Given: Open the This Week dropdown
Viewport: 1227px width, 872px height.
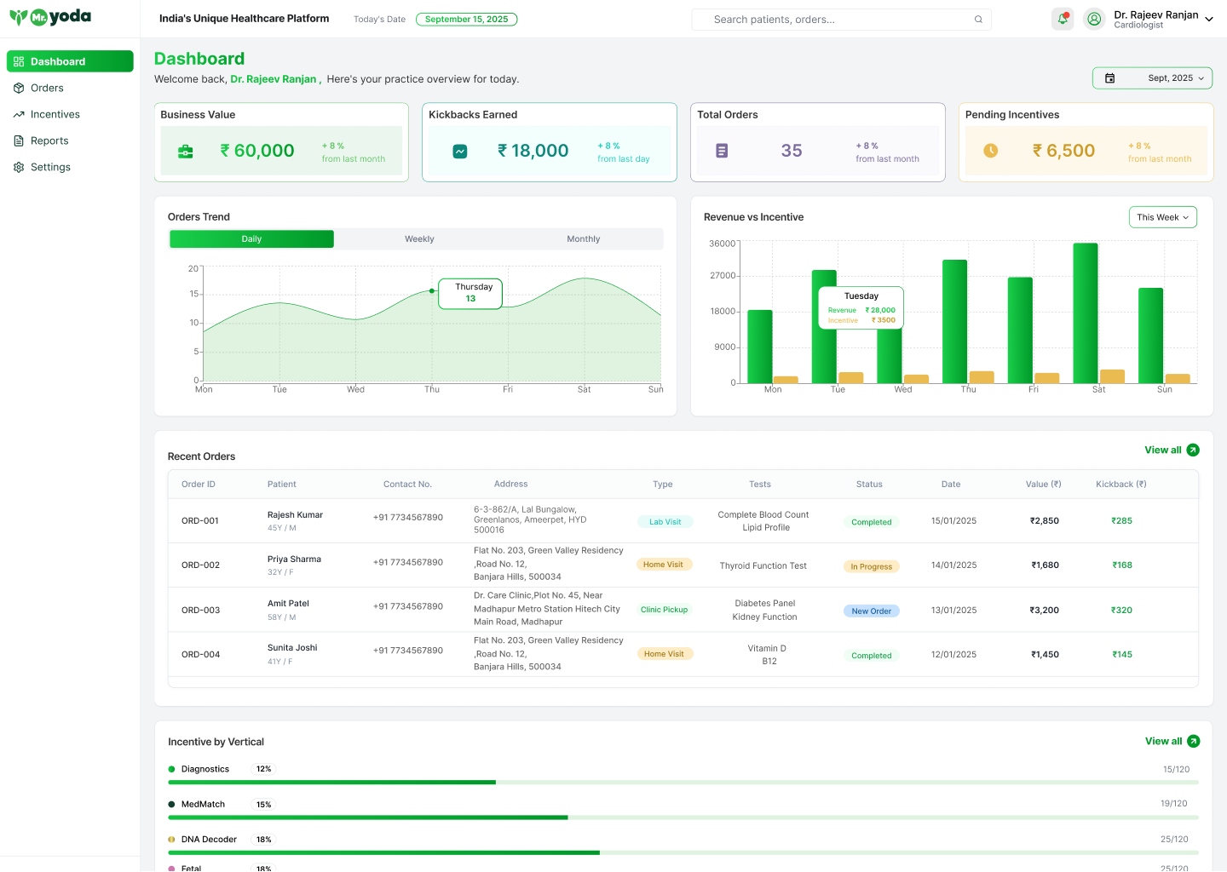Looking at the screenshot, I should tap(1162, 217).
